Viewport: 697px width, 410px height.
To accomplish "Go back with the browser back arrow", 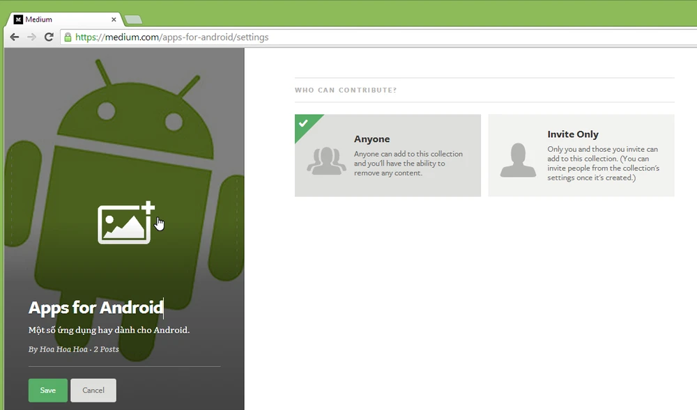I will coord(15,37).
